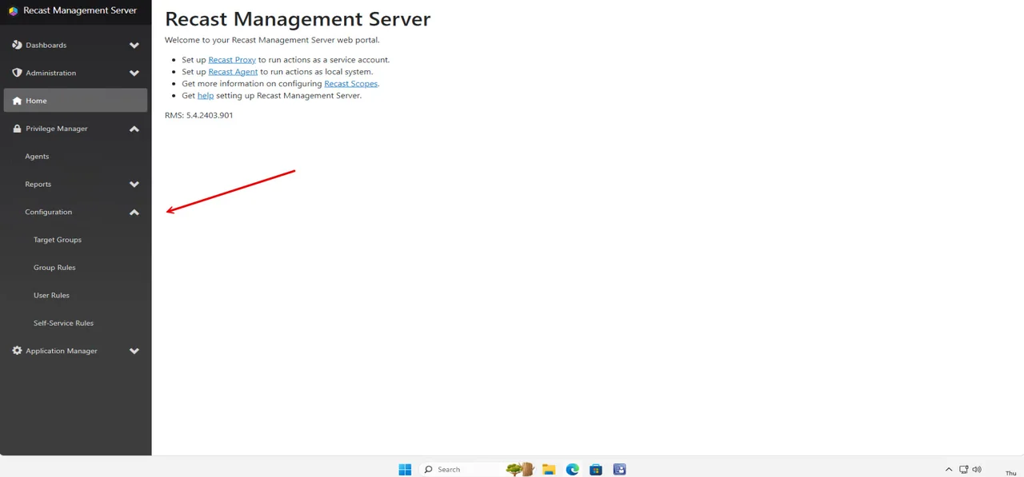This screenshot has width=1024, height=477.
Task: Click the network icon in the system tray
Action: [x=964, y=470]
